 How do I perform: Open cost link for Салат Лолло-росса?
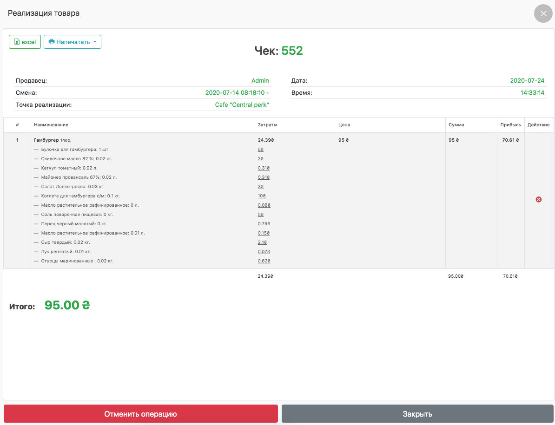[x=261, y=187]
